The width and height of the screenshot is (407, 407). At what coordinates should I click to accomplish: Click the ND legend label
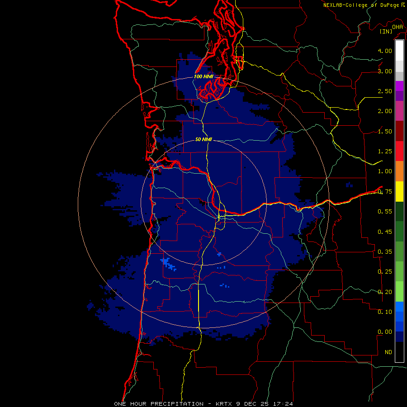(x=388, y=352)
